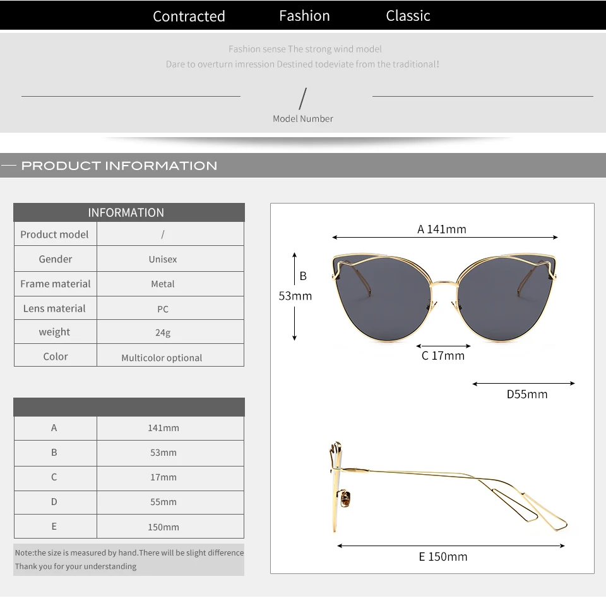
Task: Click the '24g' value cell
Action: 170,332
